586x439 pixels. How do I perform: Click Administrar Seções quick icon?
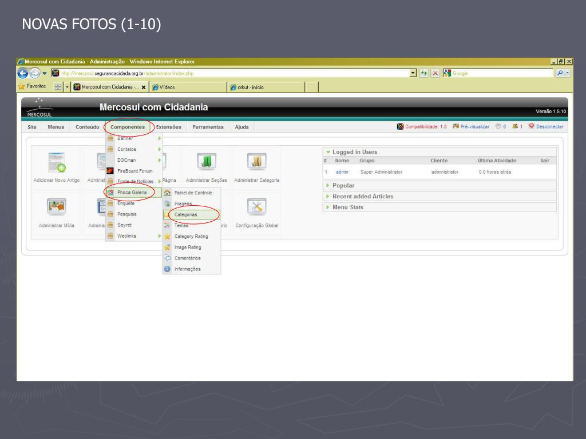tap(206, 167)
